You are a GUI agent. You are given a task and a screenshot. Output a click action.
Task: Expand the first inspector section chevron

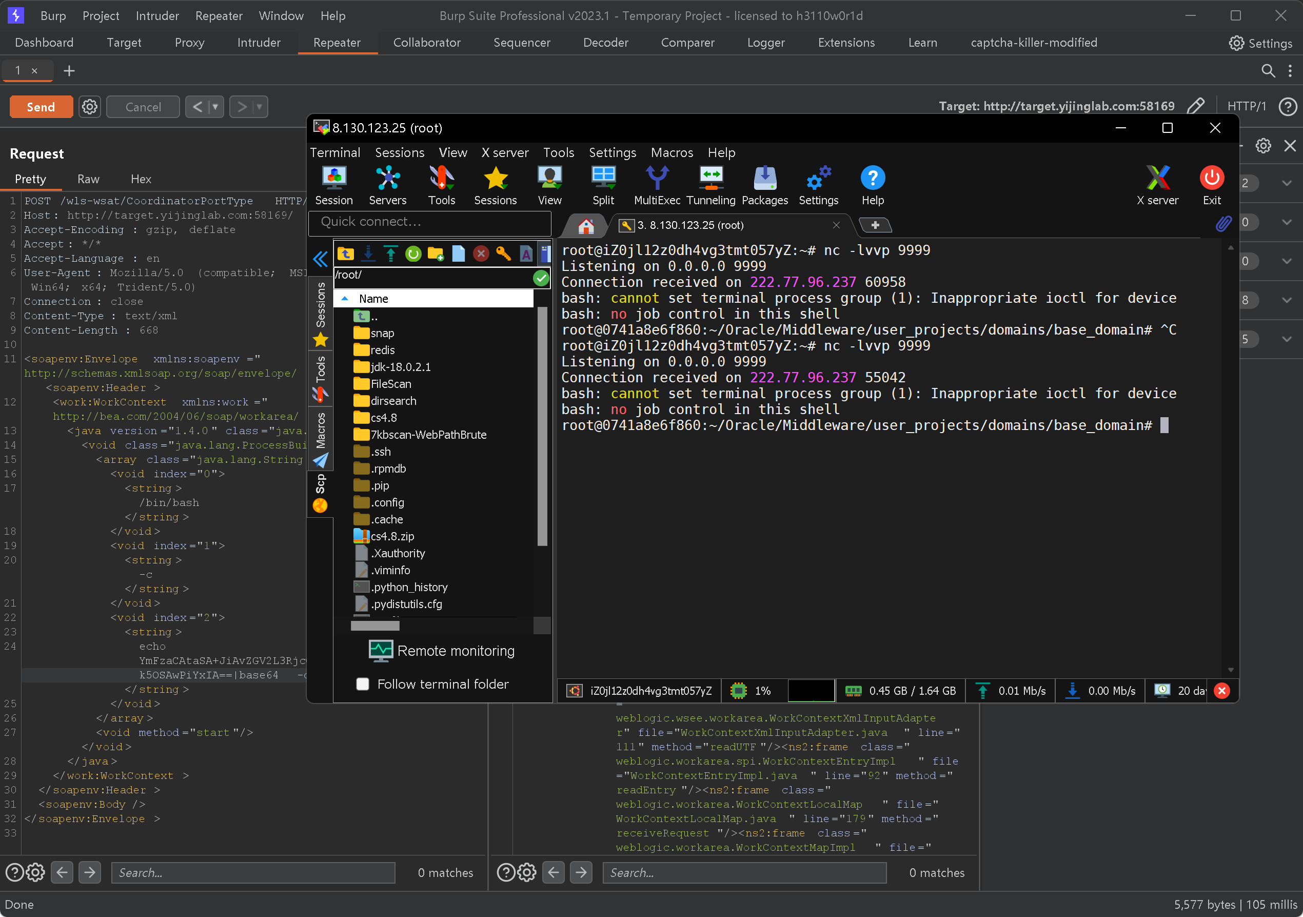1286,183
